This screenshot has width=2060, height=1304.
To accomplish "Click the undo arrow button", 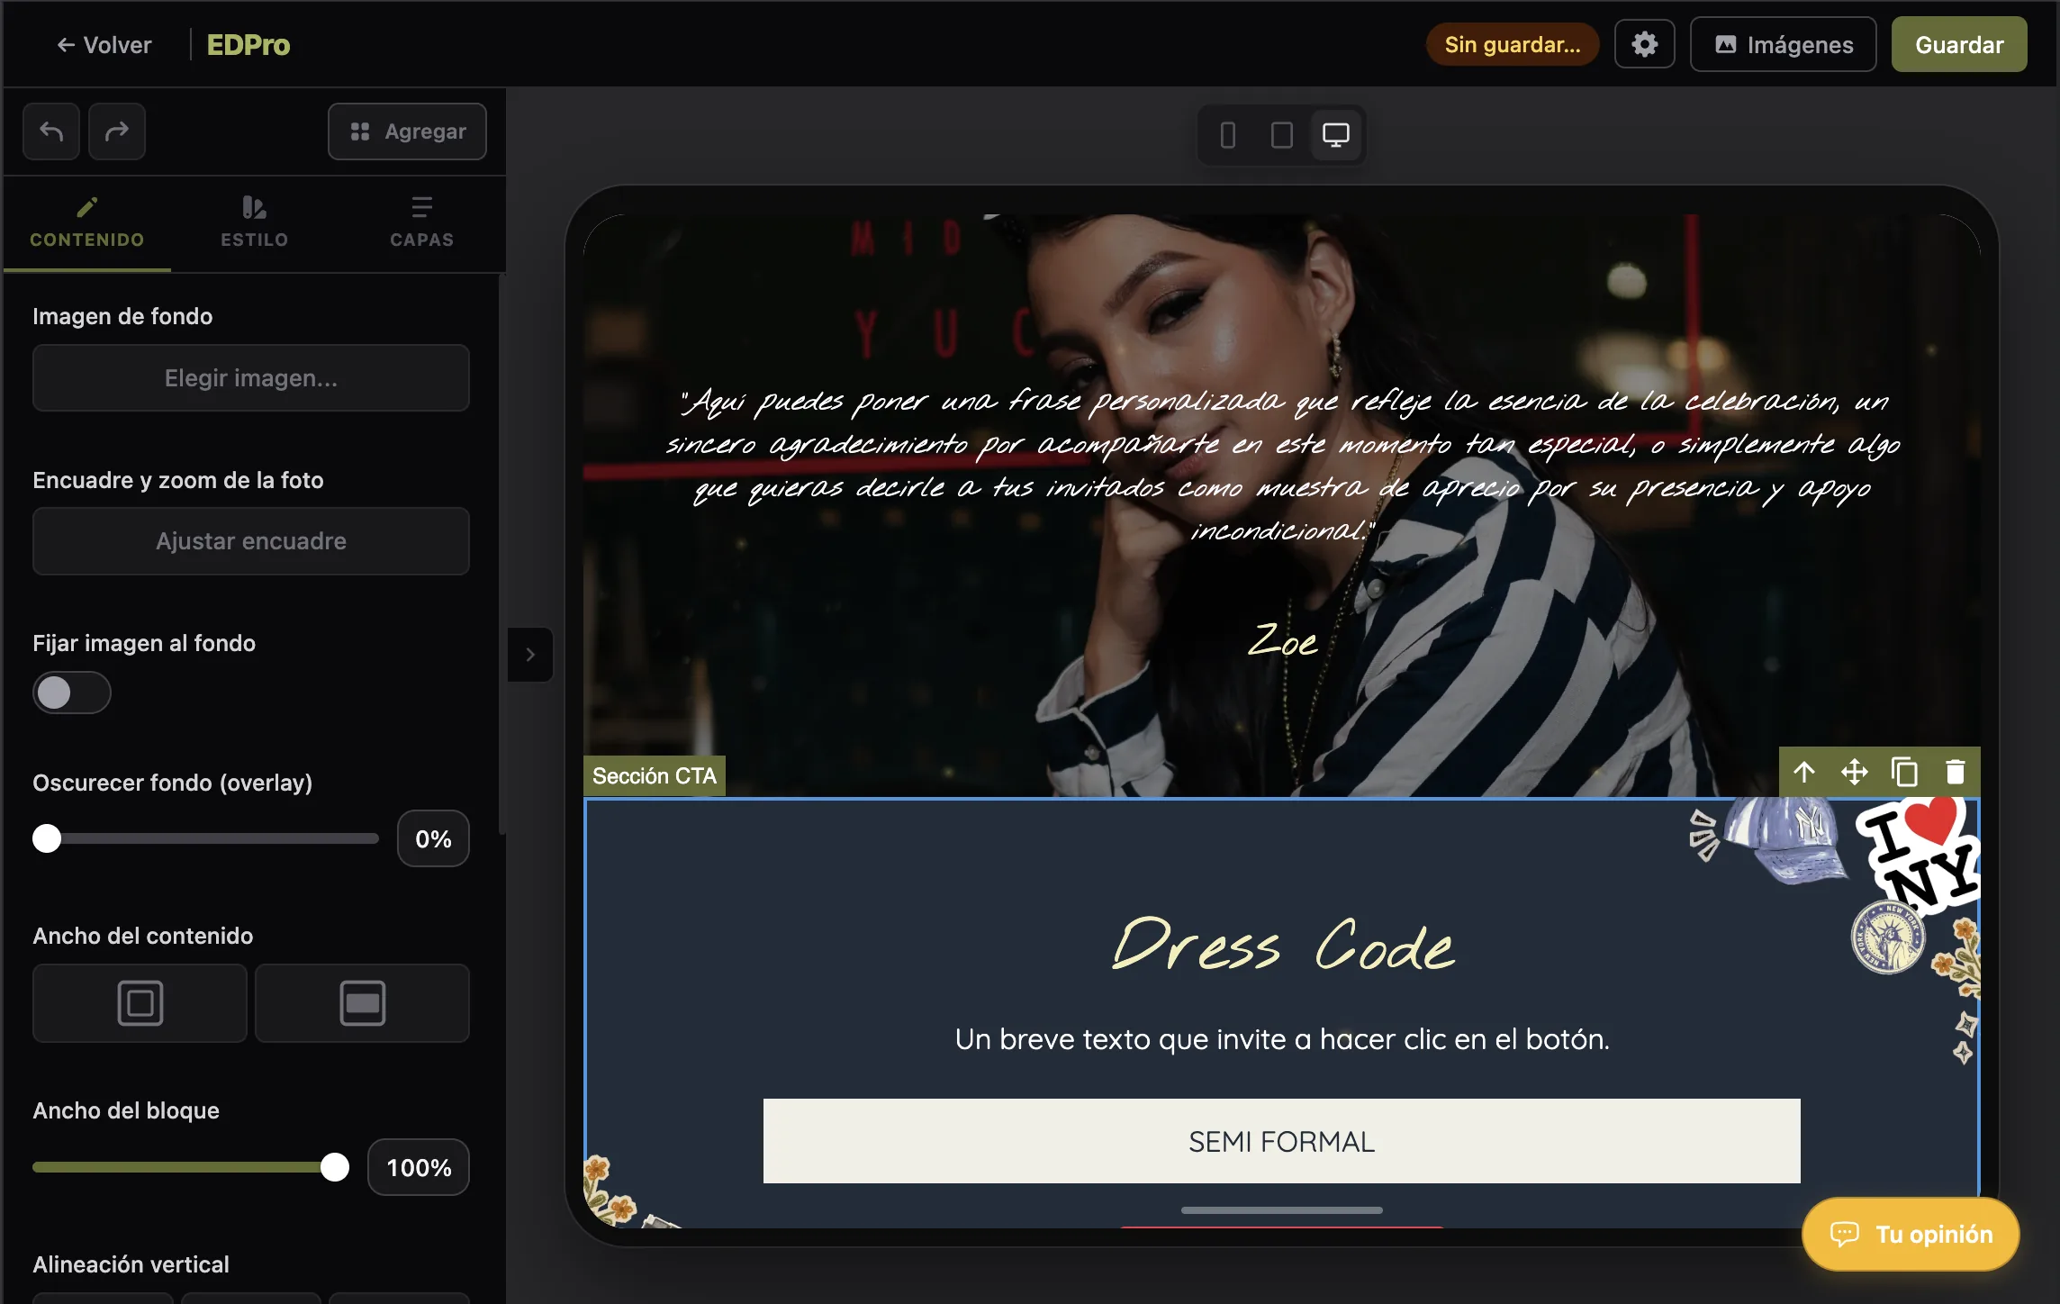I will [51, 131].
